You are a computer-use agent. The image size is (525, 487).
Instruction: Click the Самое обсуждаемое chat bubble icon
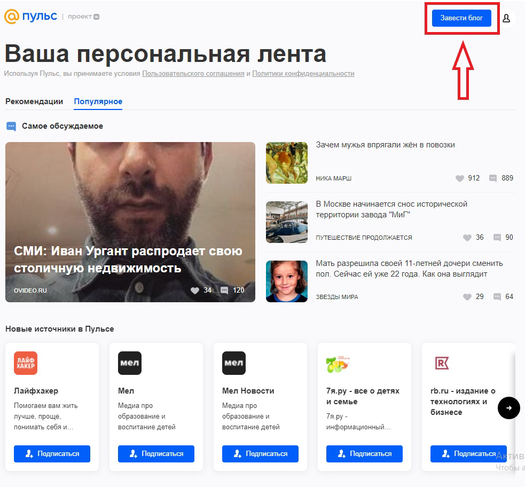coord(11,127)
